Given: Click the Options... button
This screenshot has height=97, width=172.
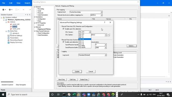Looking at the screenshot, I should pos(131,46).
